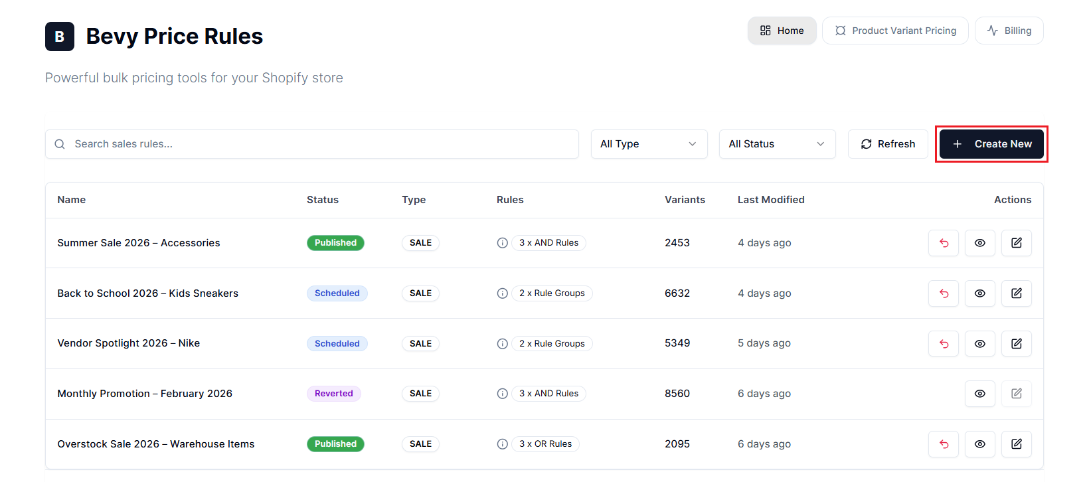Click the Reverted status badge

(333, 394)
